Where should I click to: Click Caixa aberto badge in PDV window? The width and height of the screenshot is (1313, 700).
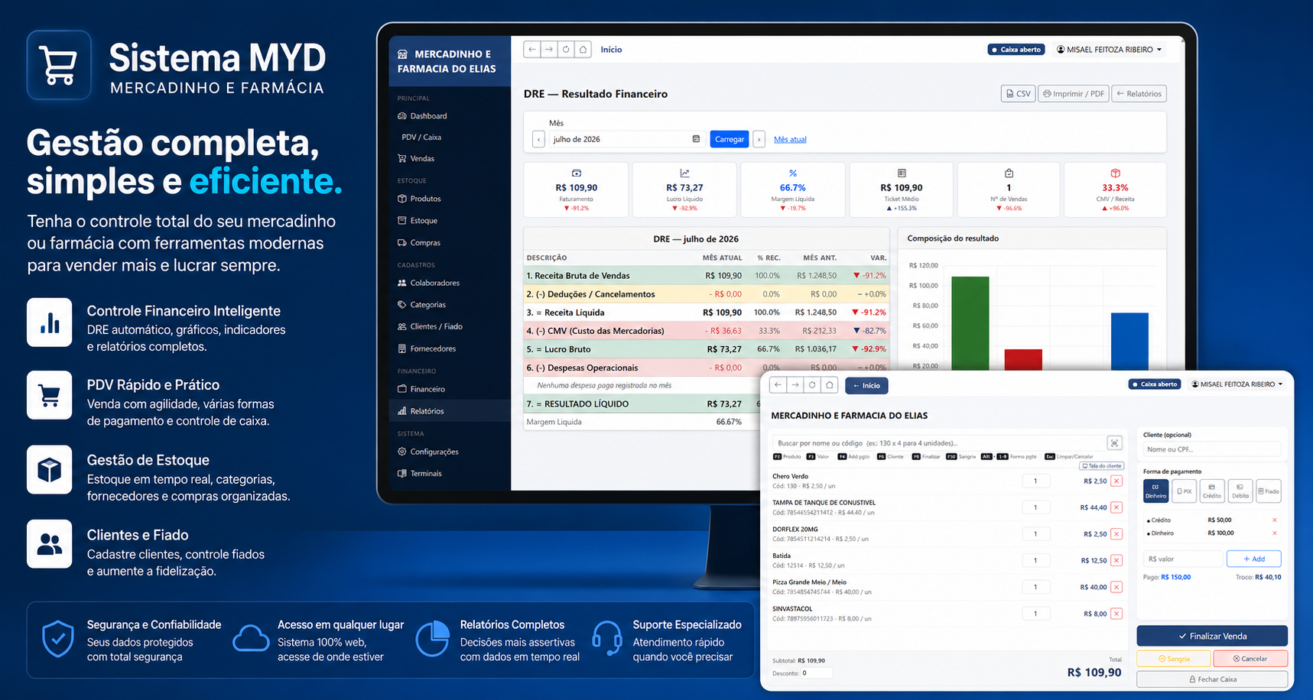[x=1155, y=384]
